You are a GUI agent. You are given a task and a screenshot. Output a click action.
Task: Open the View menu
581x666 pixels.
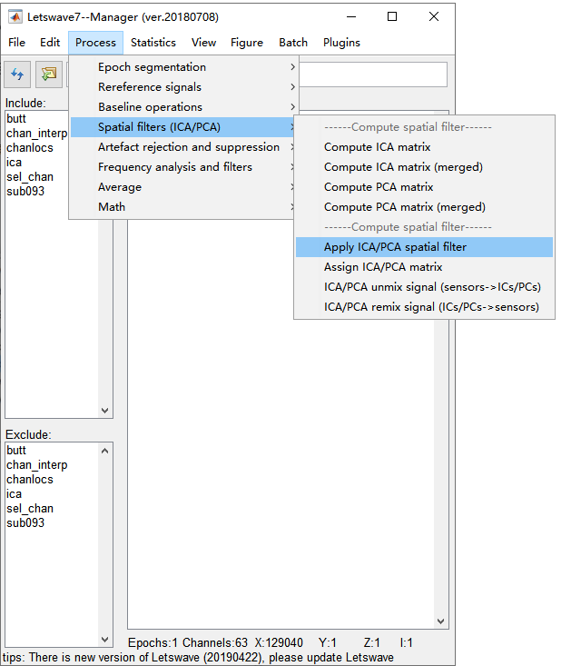(x=203, y=43)
